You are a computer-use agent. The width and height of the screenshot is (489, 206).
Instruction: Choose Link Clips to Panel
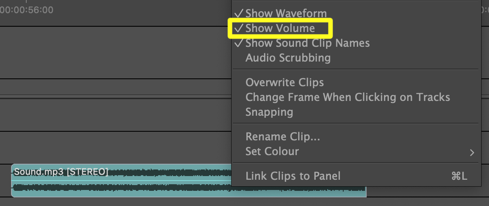(293, 176)
